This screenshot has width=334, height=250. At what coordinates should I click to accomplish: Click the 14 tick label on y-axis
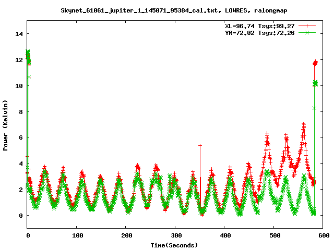point(19,34)
